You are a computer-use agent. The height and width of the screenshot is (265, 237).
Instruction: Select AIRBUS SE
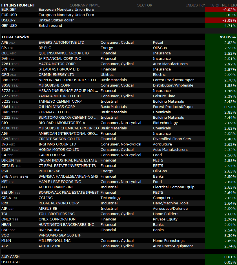pos(48,209)
